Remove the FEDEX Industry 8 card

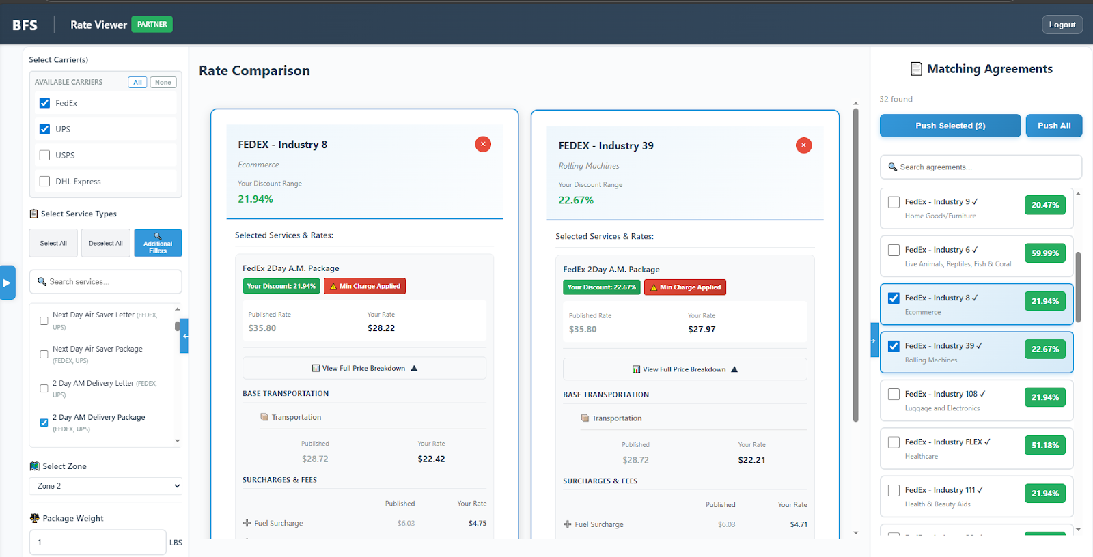coord(483,144)
